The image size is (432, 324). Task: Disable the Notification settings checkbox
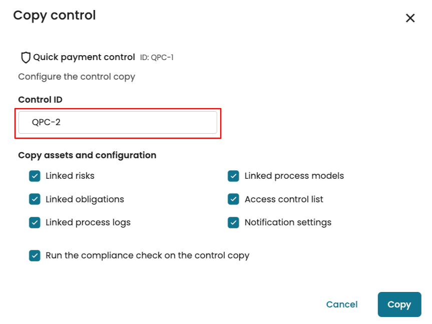pos(233,222)
